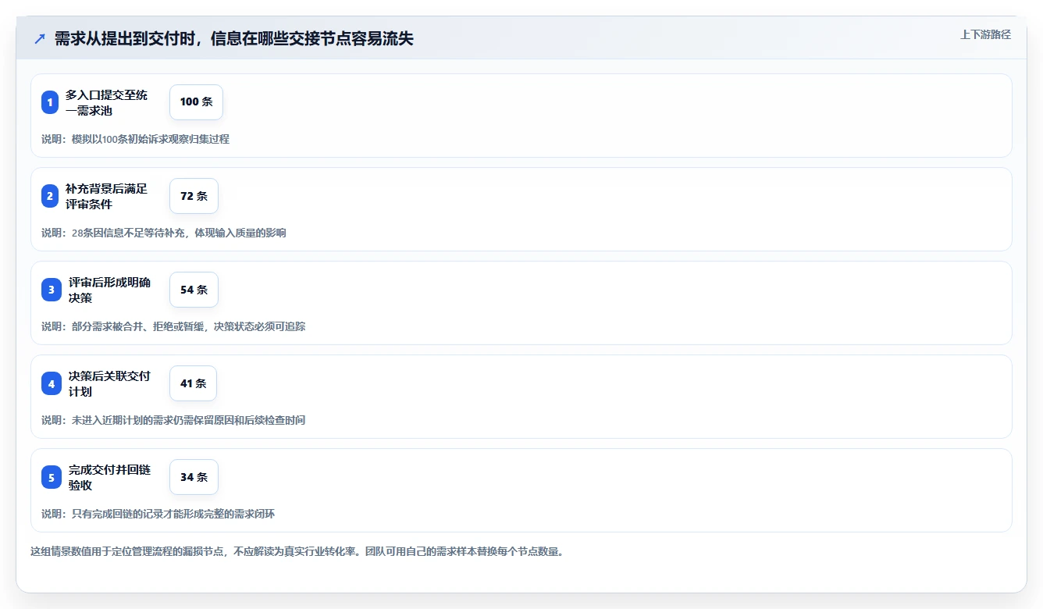
Task: Click the heading "需求从提出到交付时，信息在哪些交接节点容易流失"
Action: pos(233,39)
